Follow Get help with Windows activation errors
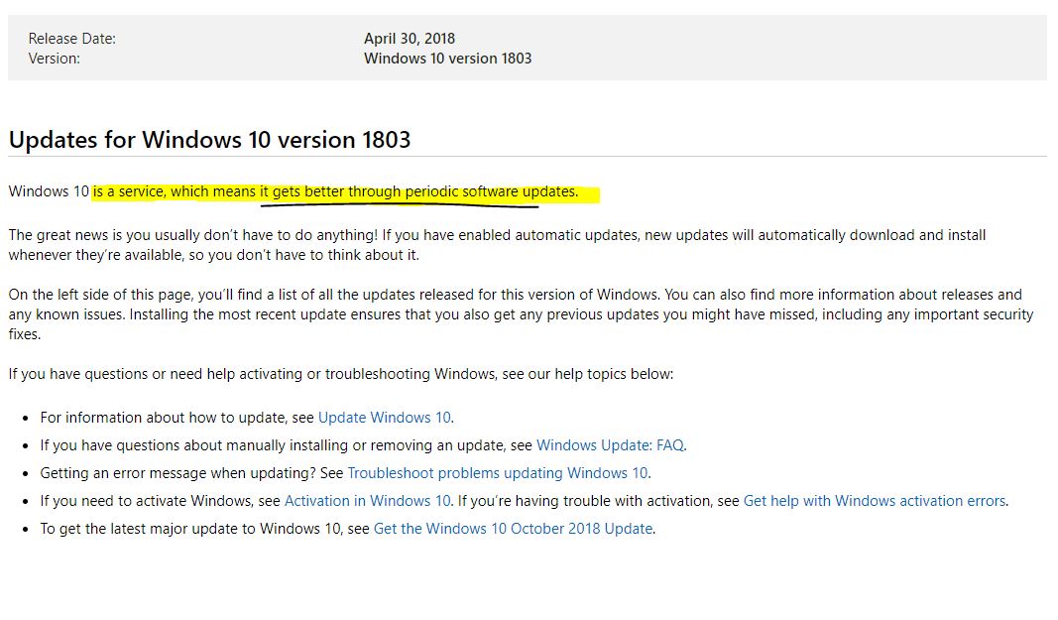This screenshot has width=1058, height=620. (874, 501)
